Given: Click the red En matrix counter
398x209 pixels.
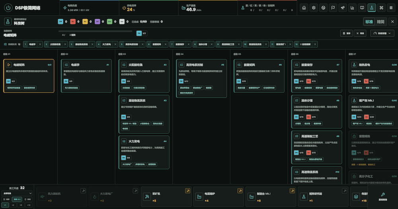Looking at the screenshot, I should [x=75, y=22].
